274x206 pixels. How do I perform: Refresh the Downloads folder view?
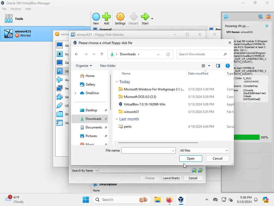(x=168, y=54)
